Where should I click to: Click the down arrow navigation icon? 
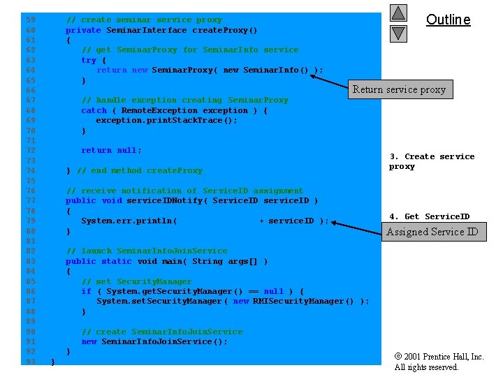pyautogui.click(x=398, y=34)
